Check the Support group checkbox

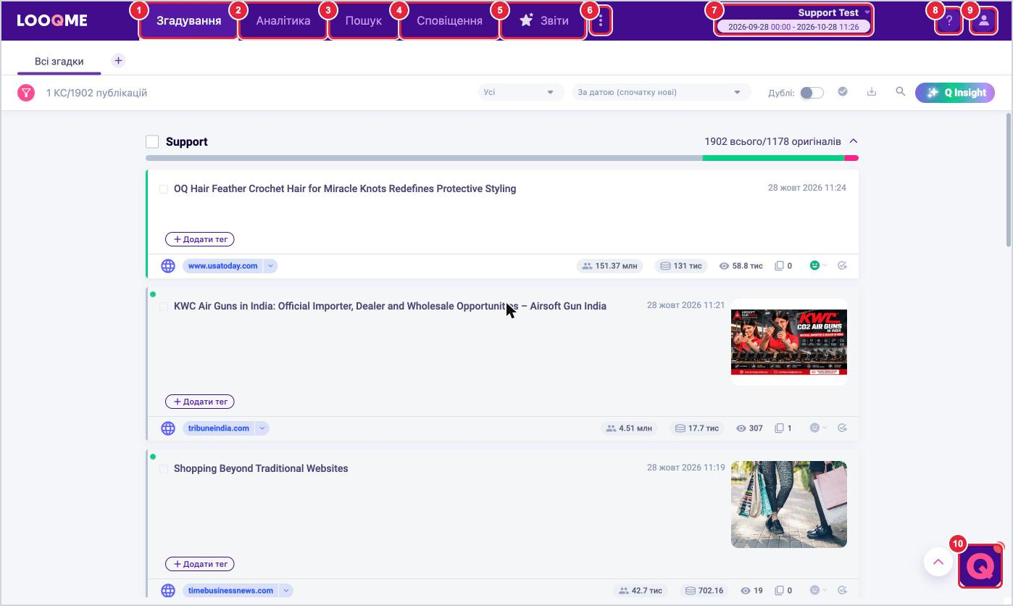click(x=152, y=141)
